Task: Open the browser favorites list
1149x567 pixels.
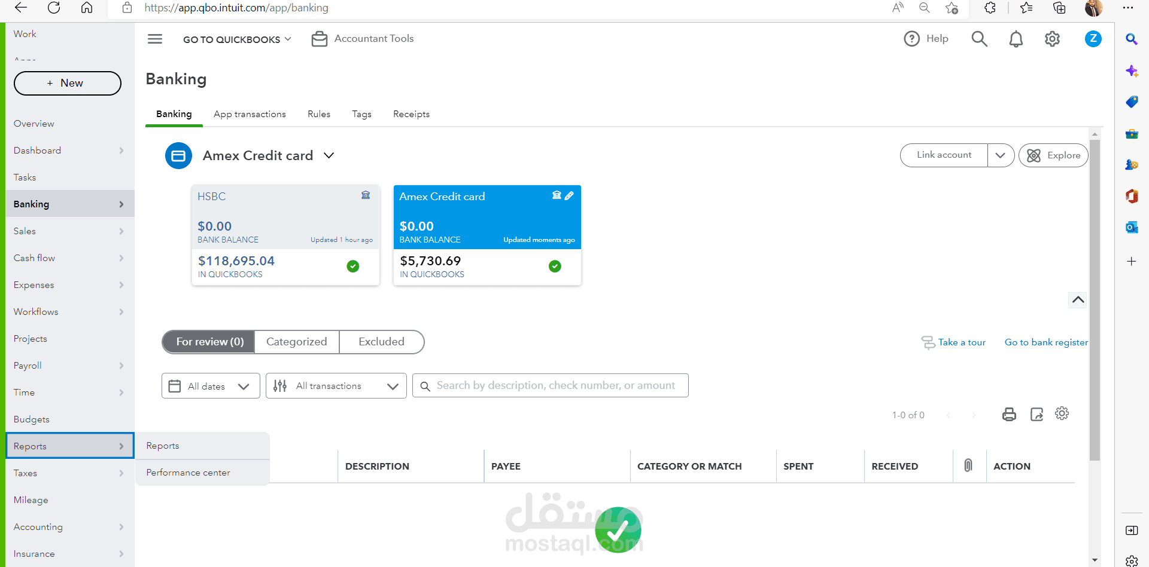Action: (x=1026, y=8)
